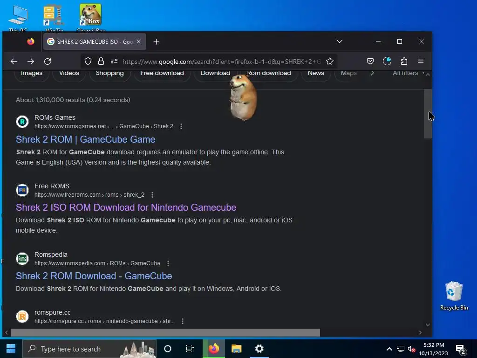Go forward one page in Firefox
This screenshot has height=358, width=477.
(31, 62)
